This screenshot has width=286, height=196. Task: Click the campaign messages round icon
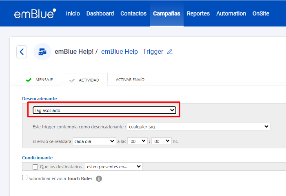tap(42, 52)
